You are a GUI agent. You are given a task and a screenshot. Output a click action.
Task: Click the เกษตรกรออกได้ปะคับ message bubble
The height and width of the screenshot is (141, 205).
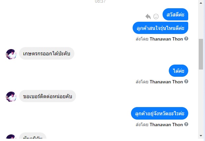(x=47, y=53)
